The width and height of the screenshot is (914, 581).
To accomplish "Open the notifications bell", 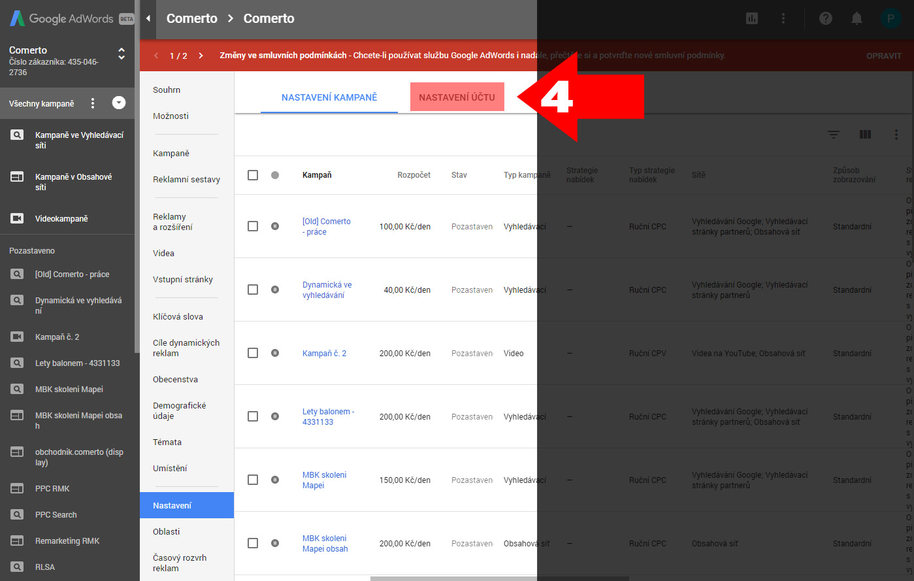I will 857,19.
